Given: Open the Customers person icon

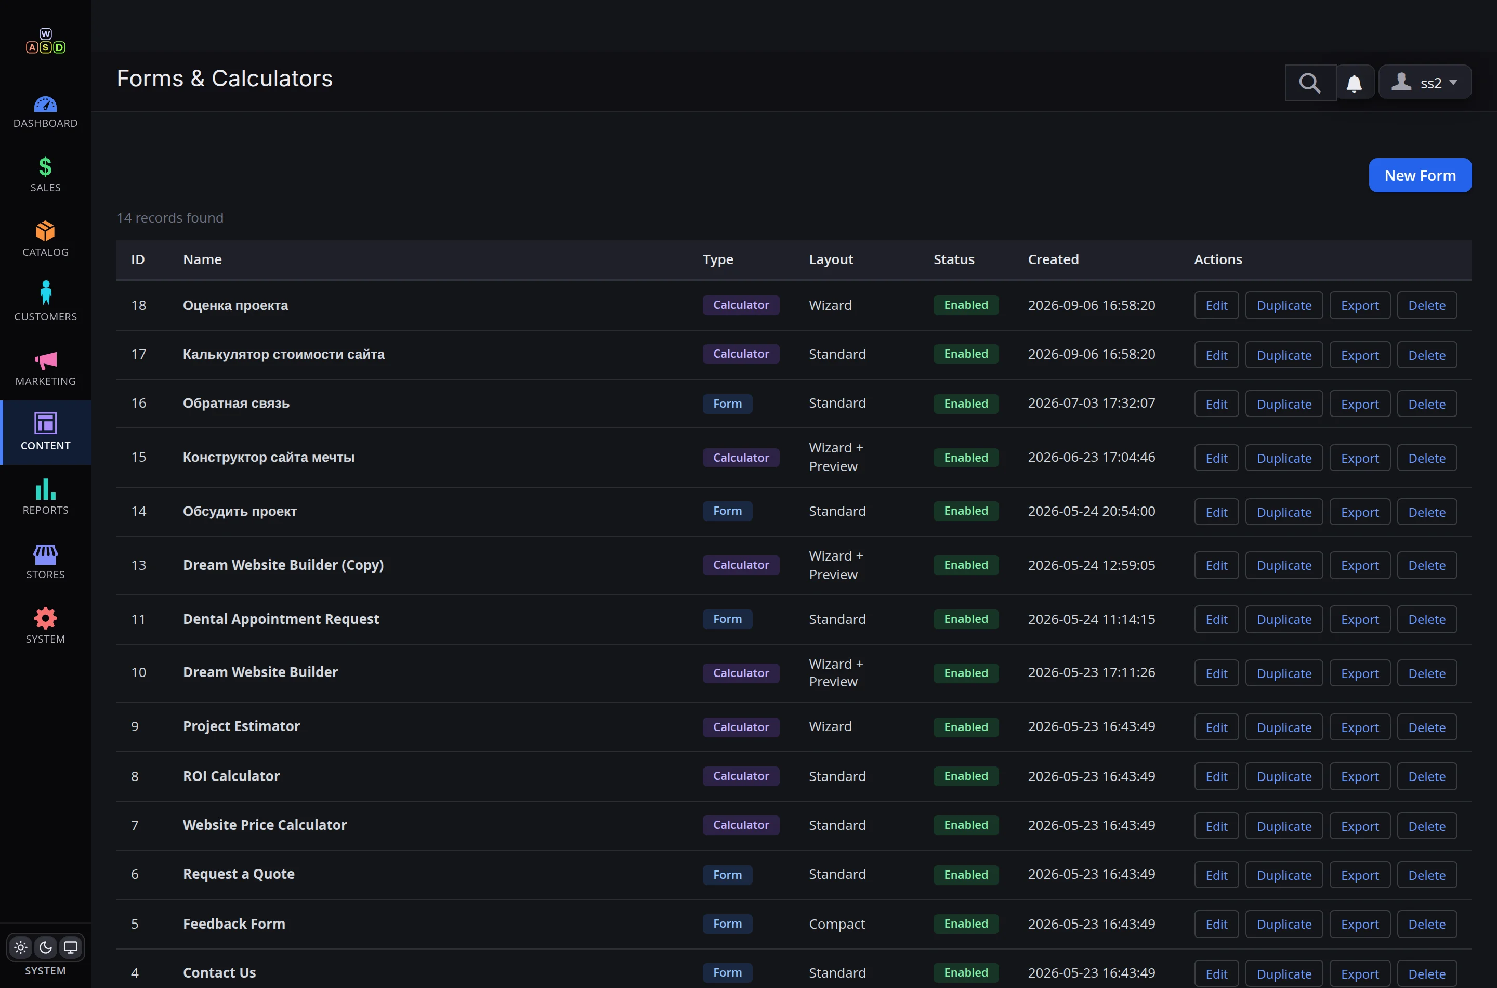Looking at the screenshot, I should [45, 293].
